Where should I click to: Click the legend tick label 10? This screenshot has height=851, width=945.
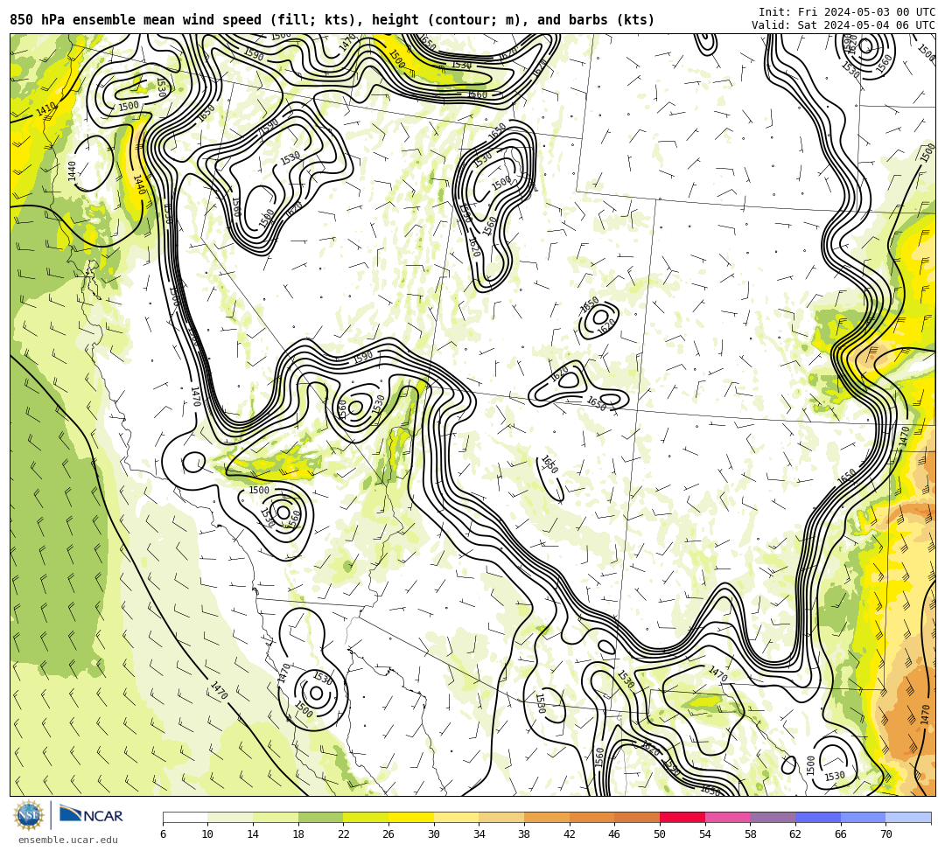207,834
